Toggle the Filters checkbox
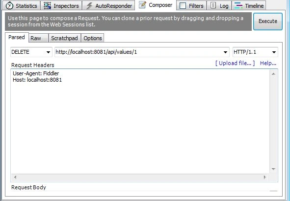 tap(183, 6)
